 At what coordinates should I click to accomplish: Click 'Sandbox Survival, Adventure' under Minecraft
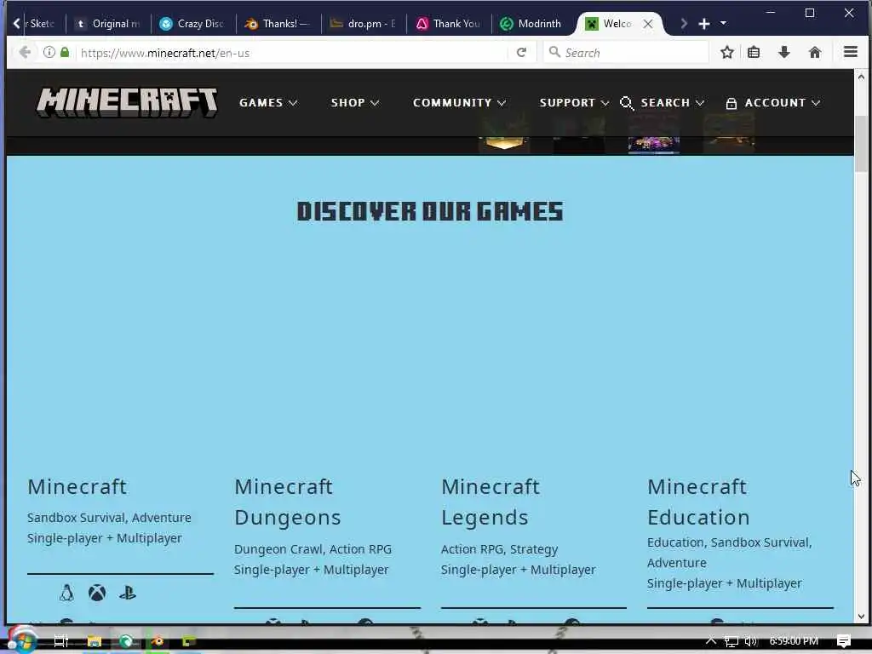point(109,518)
